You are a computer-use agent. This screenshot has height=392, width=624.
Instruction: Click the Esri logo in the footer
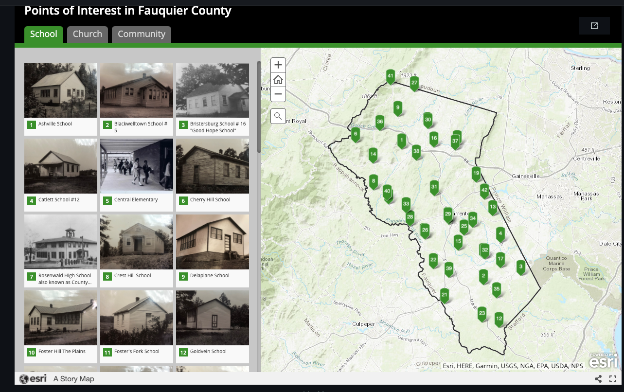click(x=33, y=378)
